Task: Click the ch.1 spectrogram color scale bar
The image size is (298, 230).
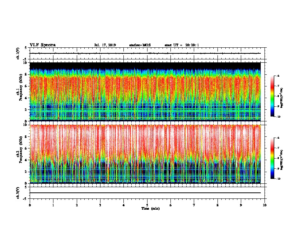Action: click(272, 96)
